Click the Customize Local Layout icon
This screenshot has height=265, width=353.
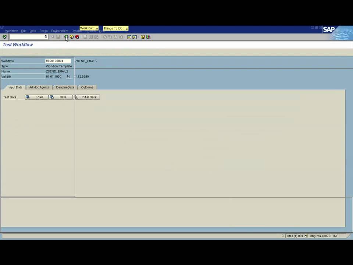[148, 37]
